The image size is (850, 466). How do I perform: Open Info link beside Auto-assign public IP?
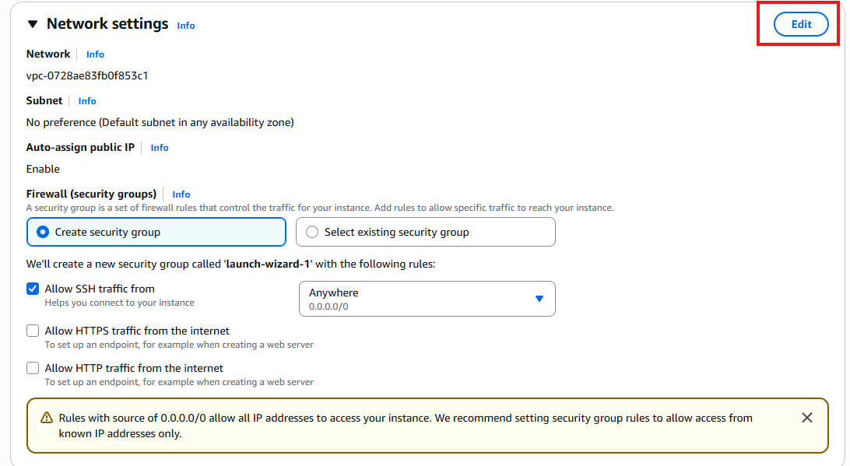pos(160,147)
